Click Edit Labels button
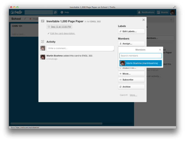Screen dimensions: 185x141 [131, 31]
